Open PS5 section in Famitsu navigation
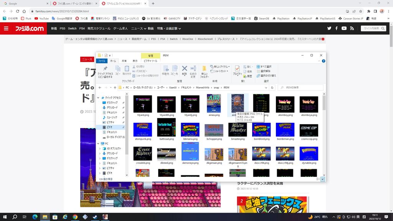The image size is (393, 221). tap(63, 28)
